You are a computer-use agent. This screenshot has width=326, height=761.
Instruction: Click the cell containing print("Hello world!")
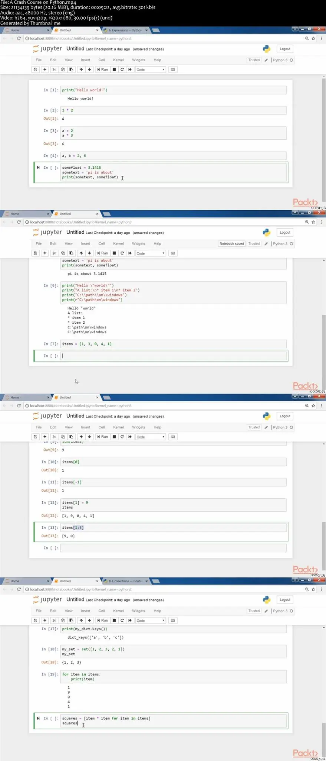coord(173,90)
